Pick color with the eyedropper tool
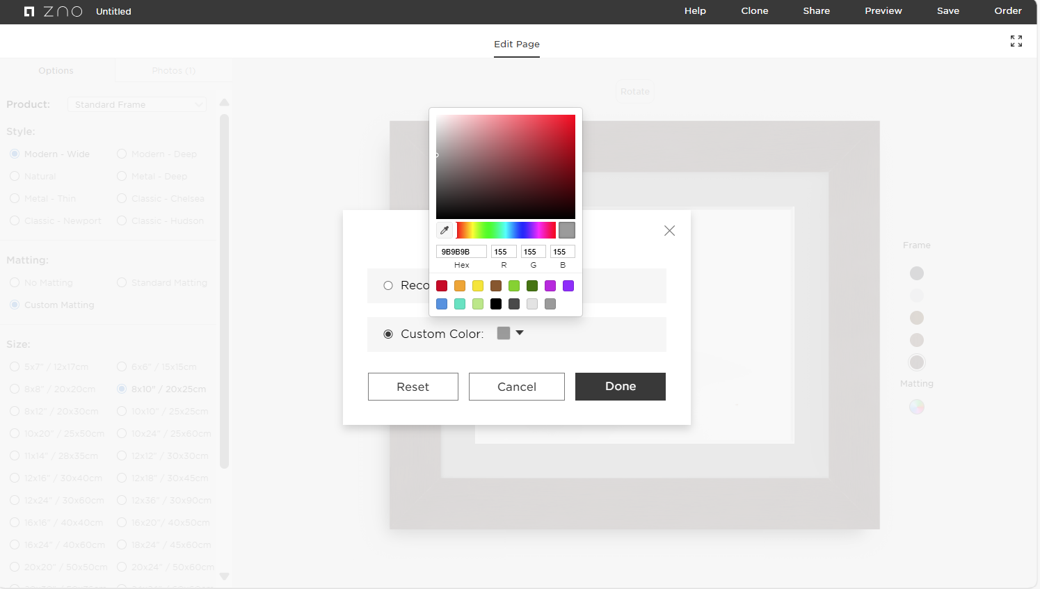This screenshot has height=589, width=1040. pos(445,230)
